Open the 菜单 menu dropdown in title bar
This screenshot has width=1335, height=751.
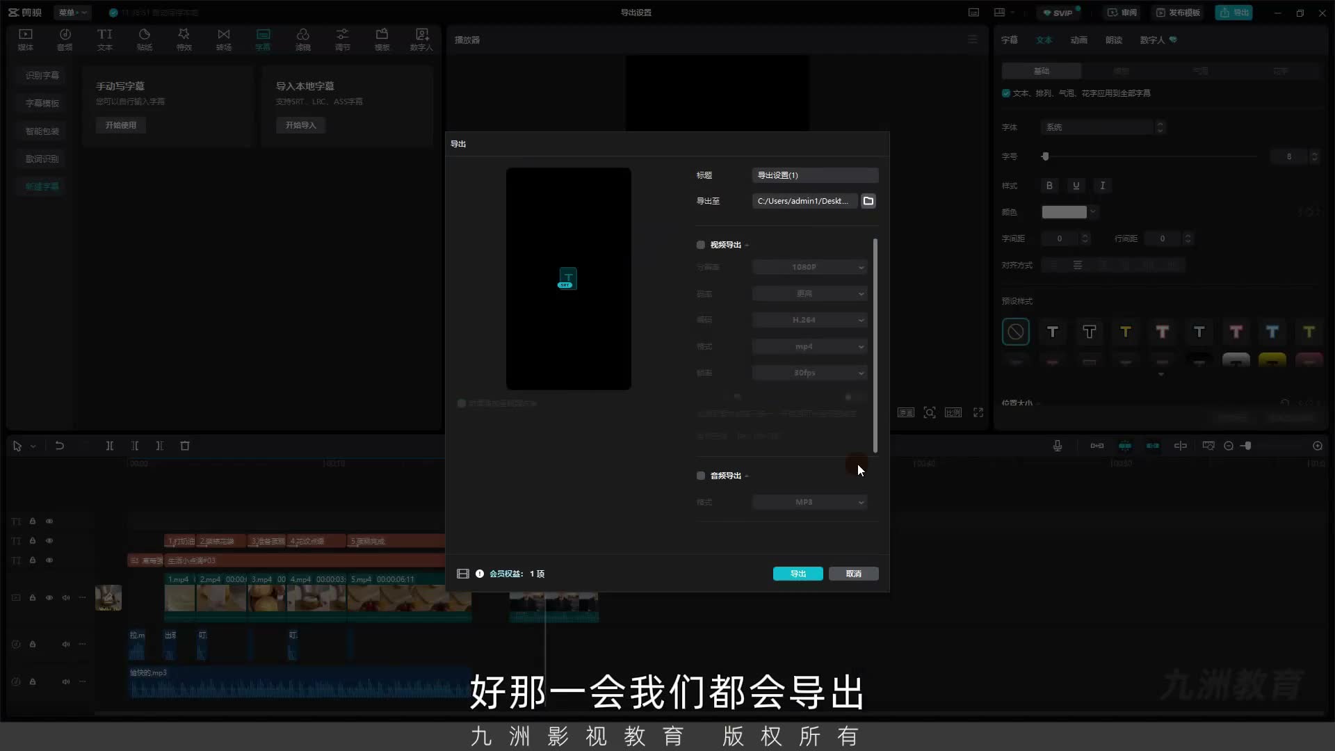72,13
